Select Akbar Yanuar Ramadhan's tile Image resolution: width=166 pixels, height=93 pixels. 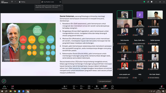coord(125,49)
